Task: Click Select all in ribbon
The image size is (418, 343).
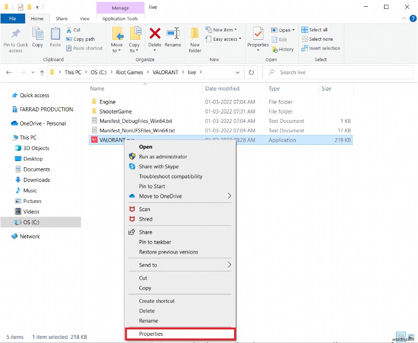Action: (x=318, y=30)
